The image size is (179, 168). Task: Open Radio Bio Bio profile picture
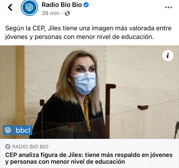pos(29,7)
